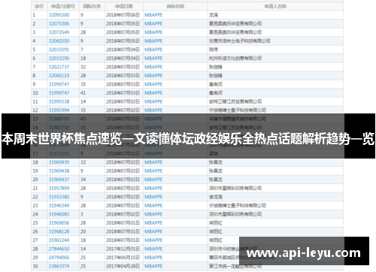Image resolution: width=376 pixels, height=272 pixels.
Task: Open registration number 24794066
Action: point(59,258)
